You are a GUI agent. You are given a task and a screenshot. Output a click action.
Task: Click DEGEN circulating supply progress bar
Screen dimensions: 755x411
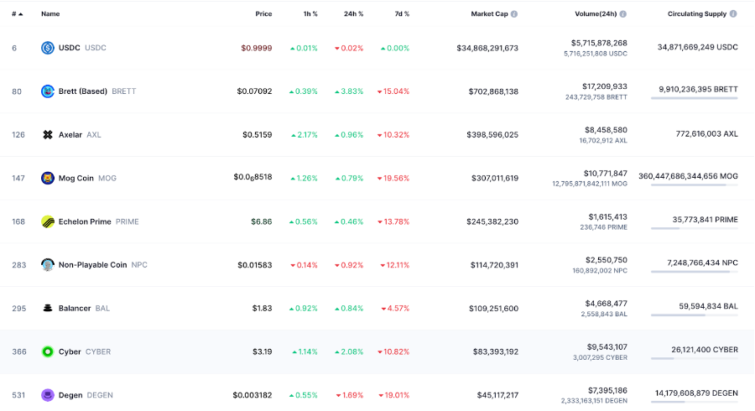click(x=695, y=402)
